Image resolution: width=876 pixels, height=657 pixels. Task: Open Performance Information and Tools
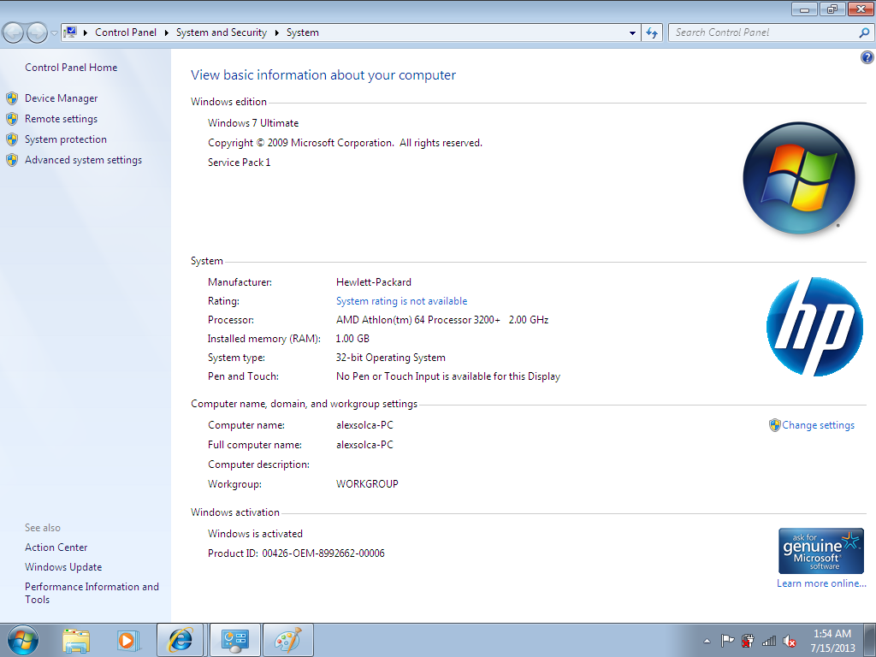click(x=92, y=594)
